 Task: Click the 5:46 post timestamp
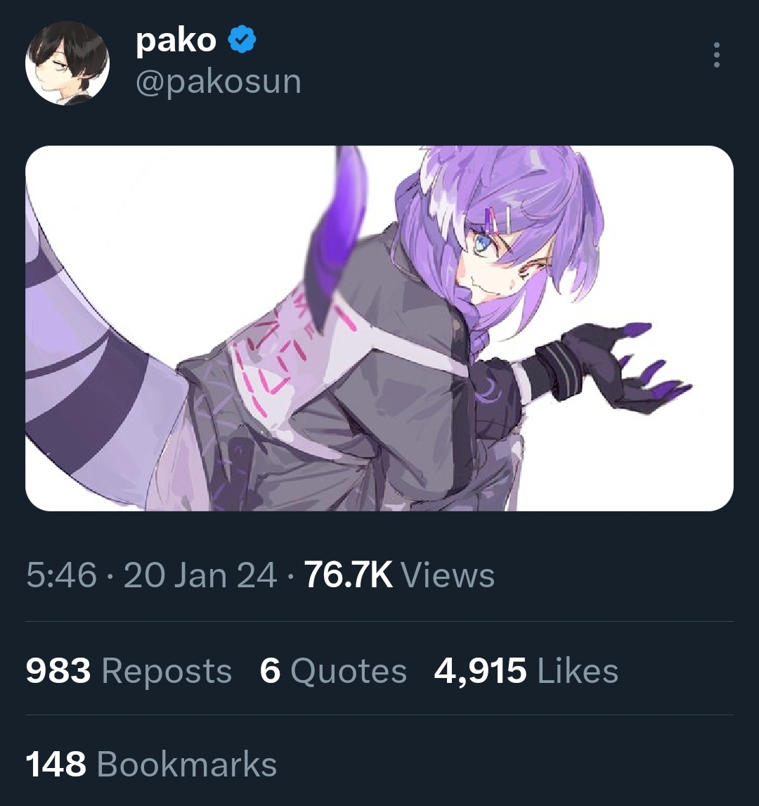(61, 575)
